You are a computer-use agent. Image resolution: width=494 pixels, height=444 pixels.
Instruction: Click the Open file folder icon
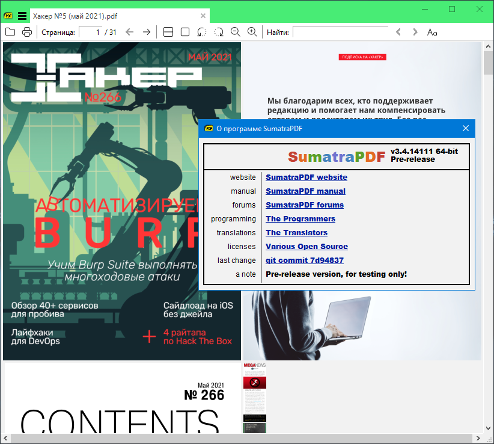[x=10, y=32]
